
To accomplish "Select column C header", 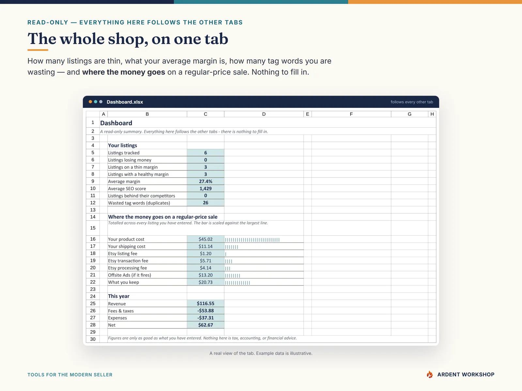I will pyautogui.click(x=206, y=114).
